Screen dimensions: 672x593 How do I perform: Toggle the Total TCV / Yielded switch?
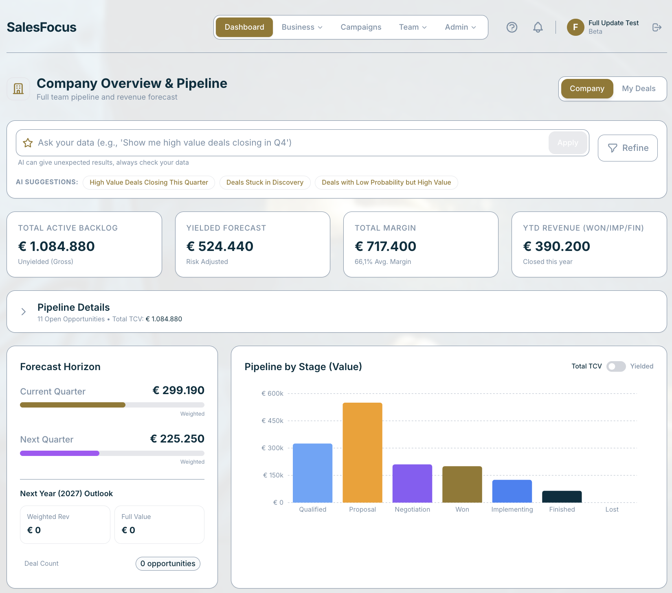(x=616, y=366)
